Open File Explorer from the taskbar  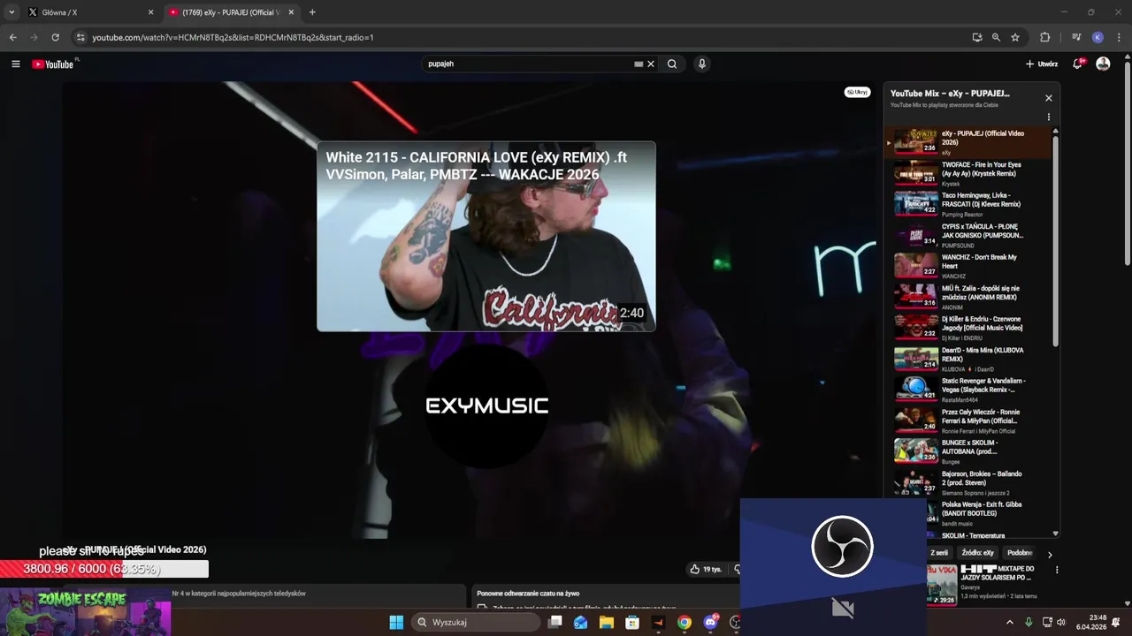[607, 622]
